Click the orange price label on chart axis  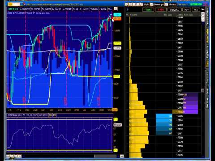117,19
